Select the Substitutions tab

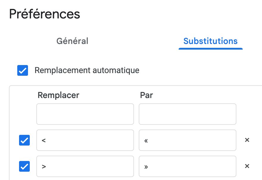[x=210, y=41]
